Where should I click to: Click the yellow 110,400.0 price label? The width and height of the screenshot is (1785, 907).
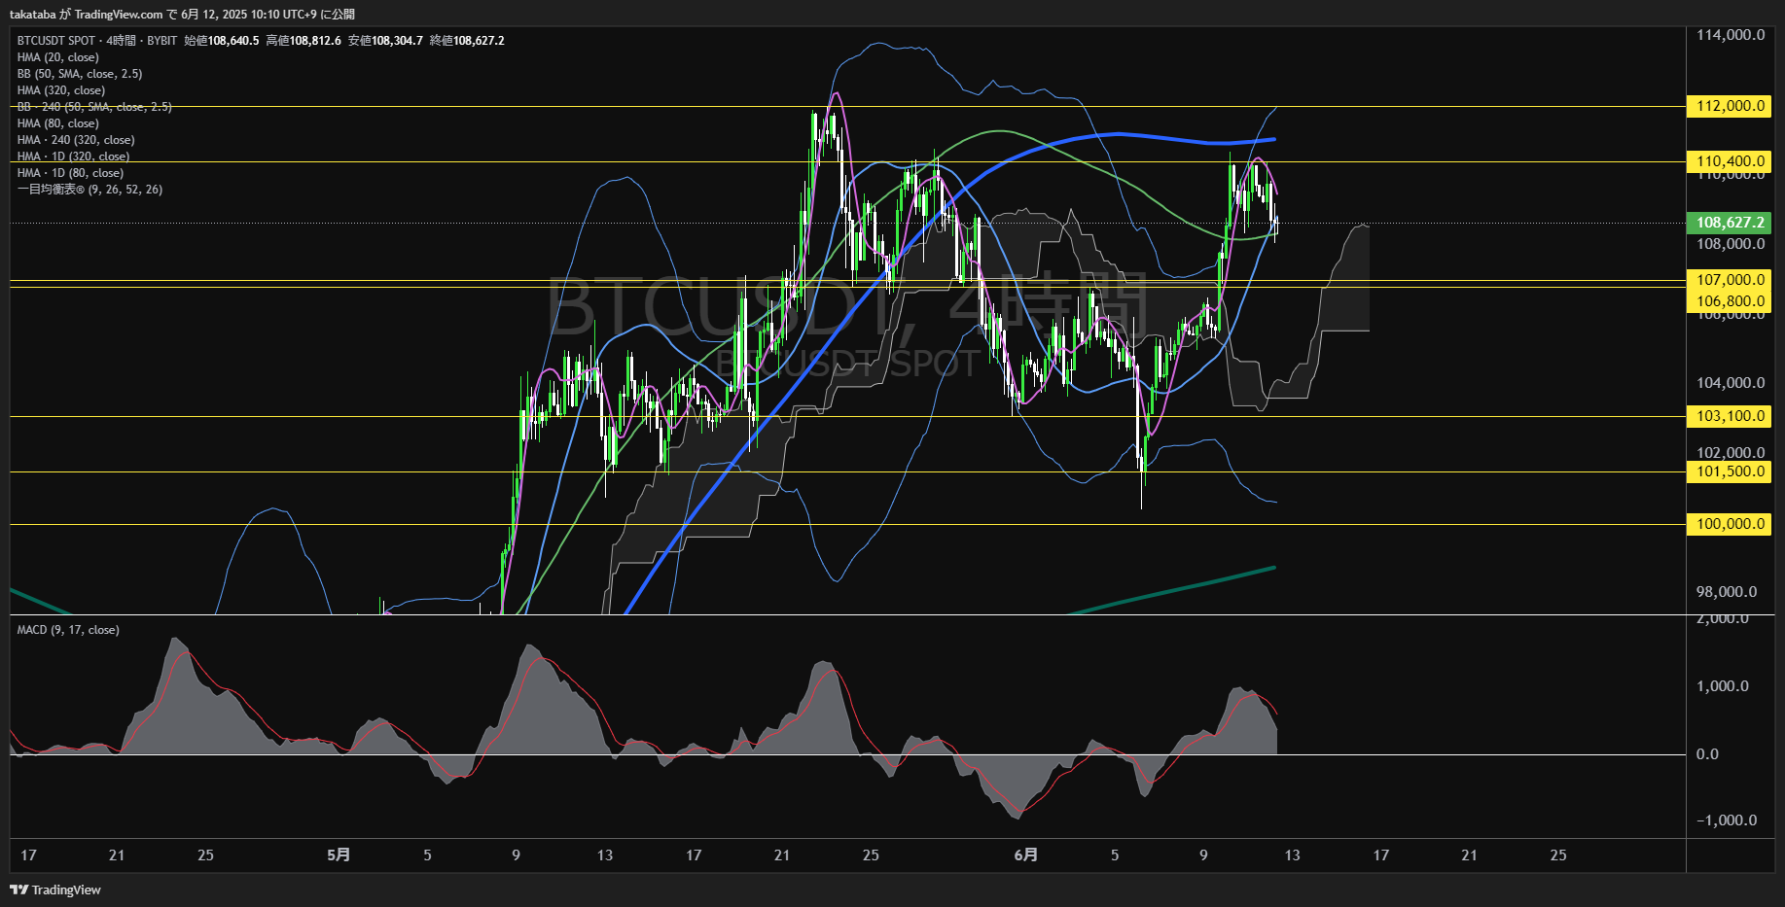pyautogui.click(x=1731, y=161)
